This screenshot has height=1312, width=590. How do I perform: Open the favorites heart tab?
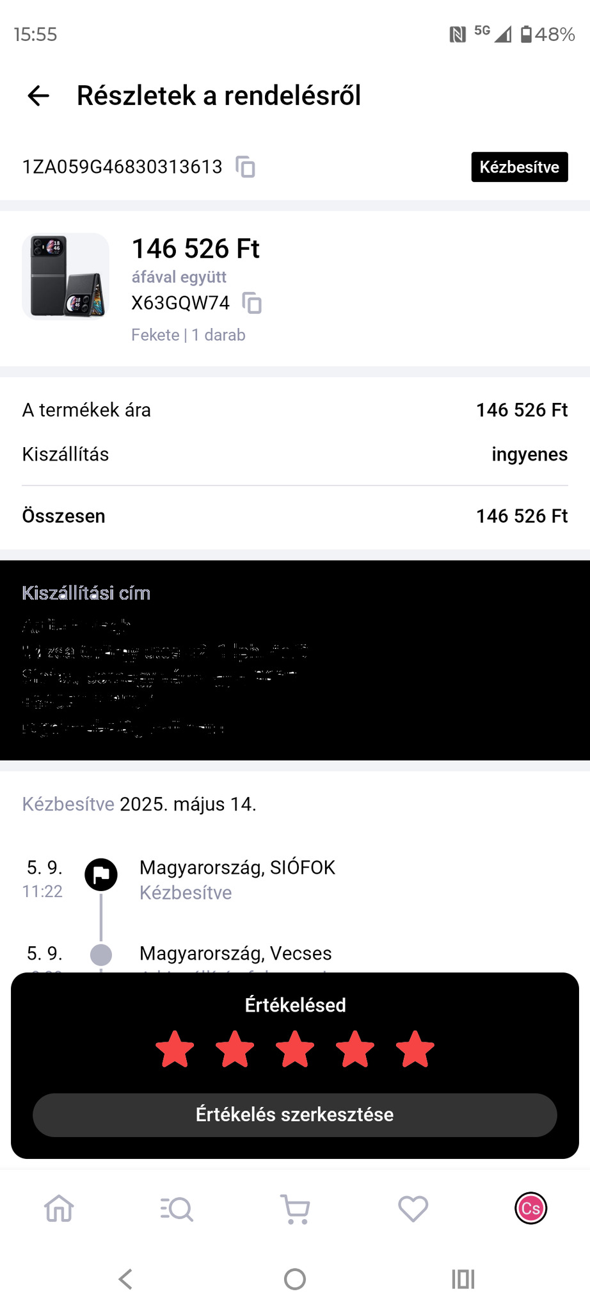[413, 1209]
